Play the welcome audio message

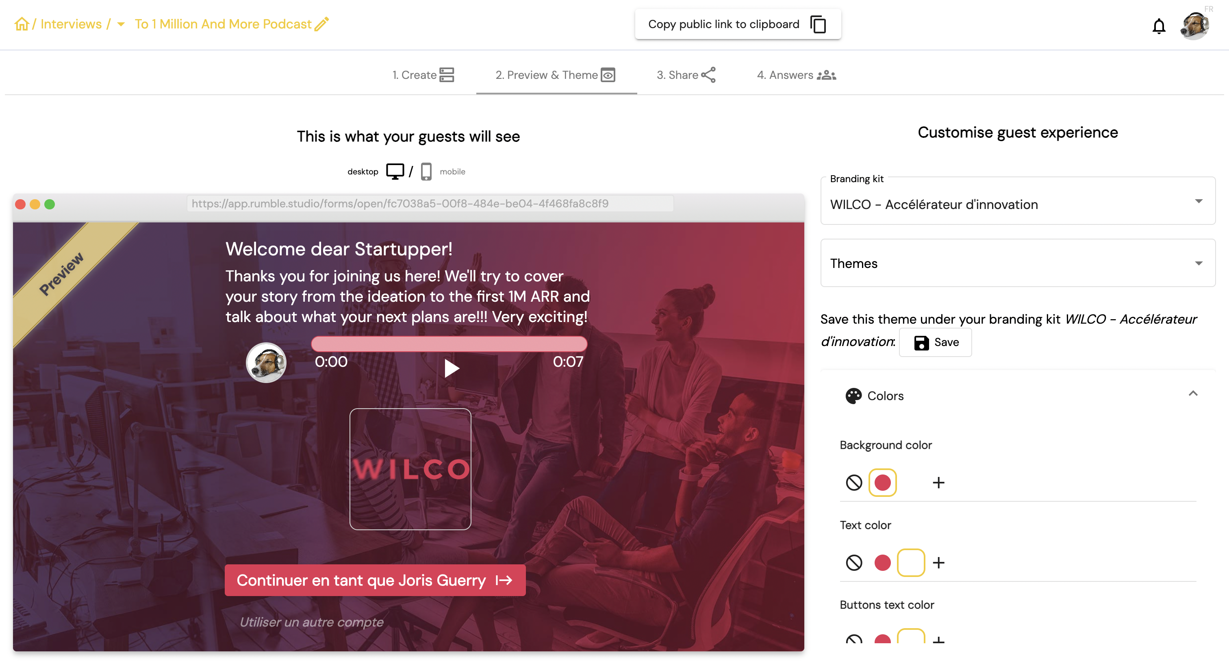(451, 368)
